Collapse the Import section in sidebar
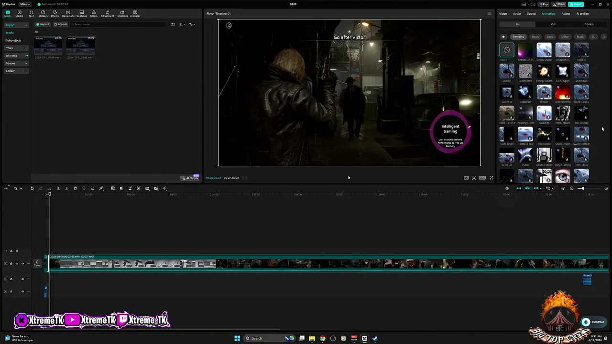 pyautogui.click(x=17, y=25)
